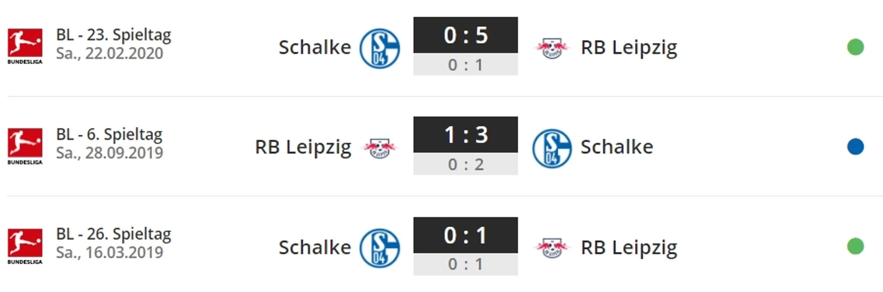Open the "BL - 23. Spieltag" matchday link
This screenshot has width=883, height=292.
tap(114, 34)
